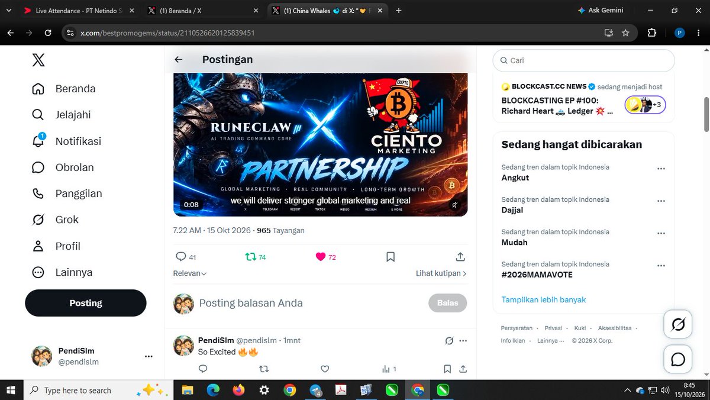
Task: Open a new browser tab
Action: tap(399, 11)
